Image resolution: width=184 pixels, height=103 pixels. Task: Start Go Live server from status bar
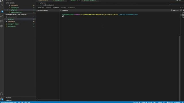(170, 102)
